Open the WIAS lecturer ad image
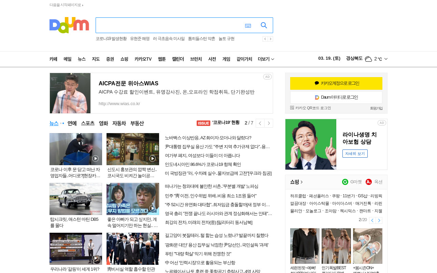 (x=70, y=93)
